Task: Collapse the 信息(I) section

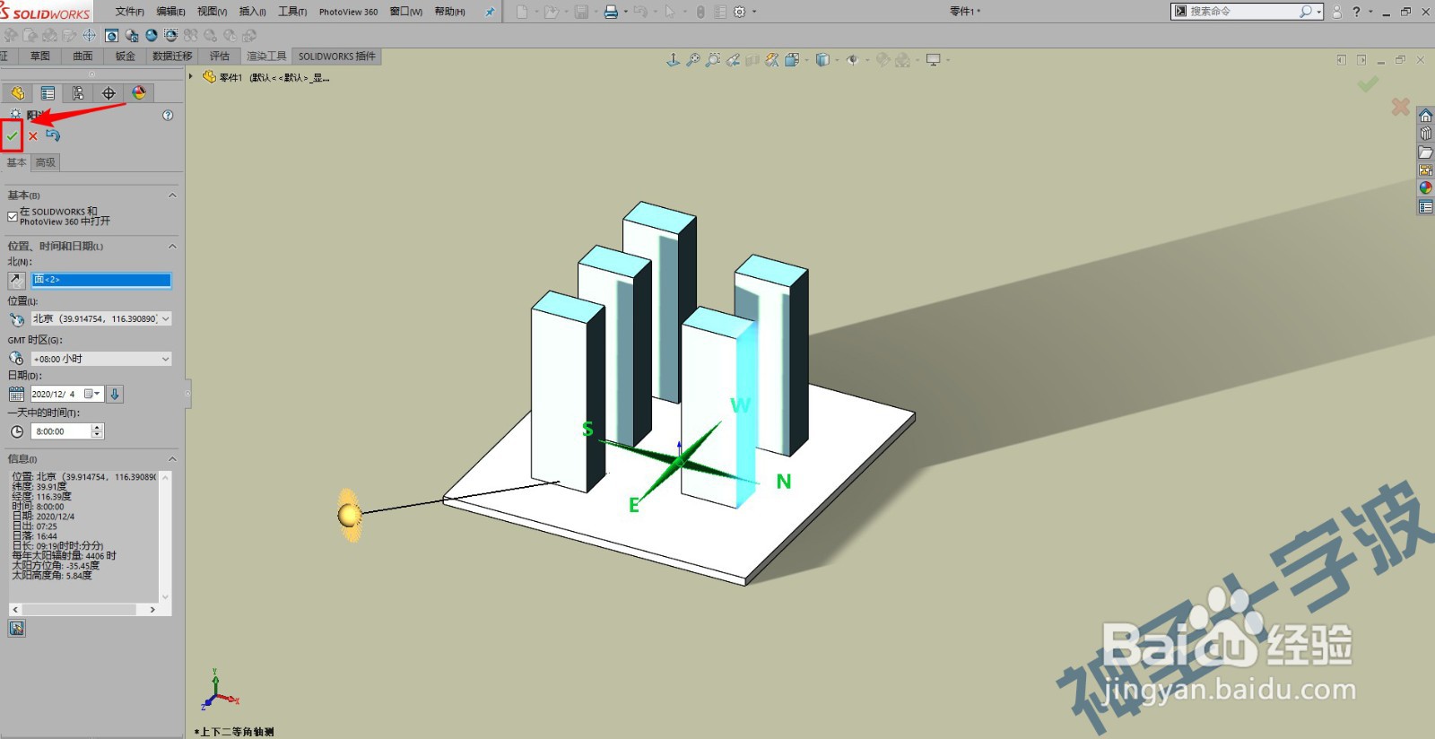Action: click(x=172, y=458)
